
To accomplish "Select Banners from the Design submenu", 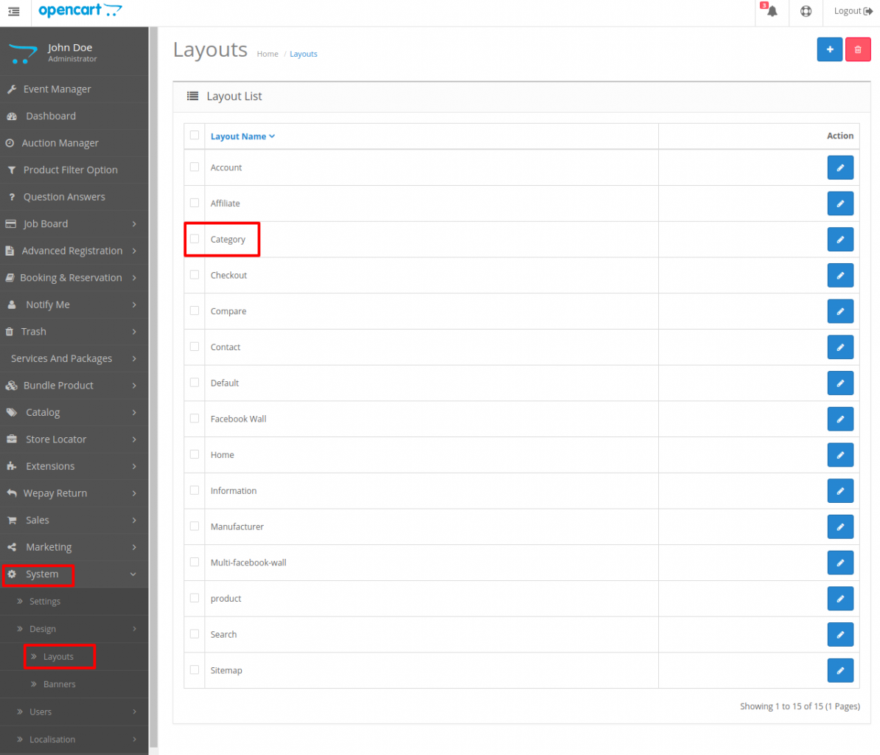I will point(59,683).
